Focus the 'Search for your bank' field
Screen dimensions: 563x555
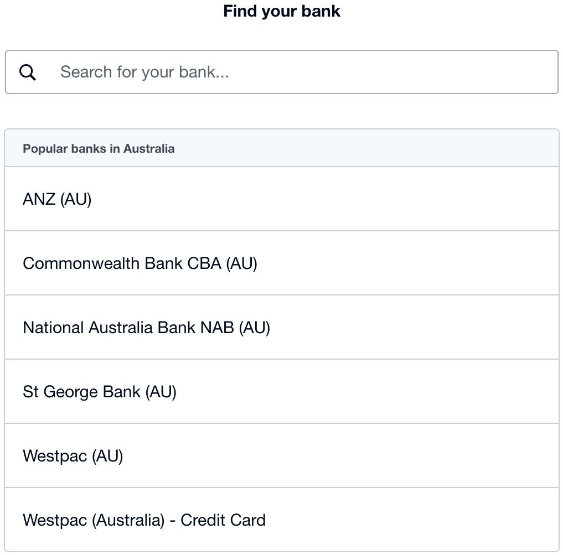[281, 72]
